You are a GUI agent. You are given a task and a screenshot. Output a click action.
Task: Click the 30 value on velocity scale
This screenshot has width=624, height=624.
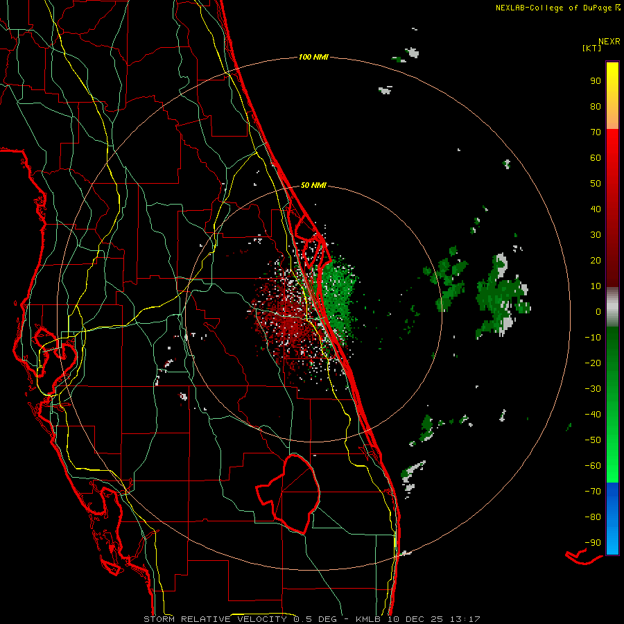pyautogui.click(x=596, y=235)
